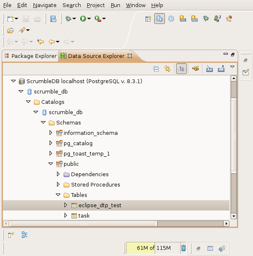
Task: Open the Run menu
Action: tap(115, 5)
